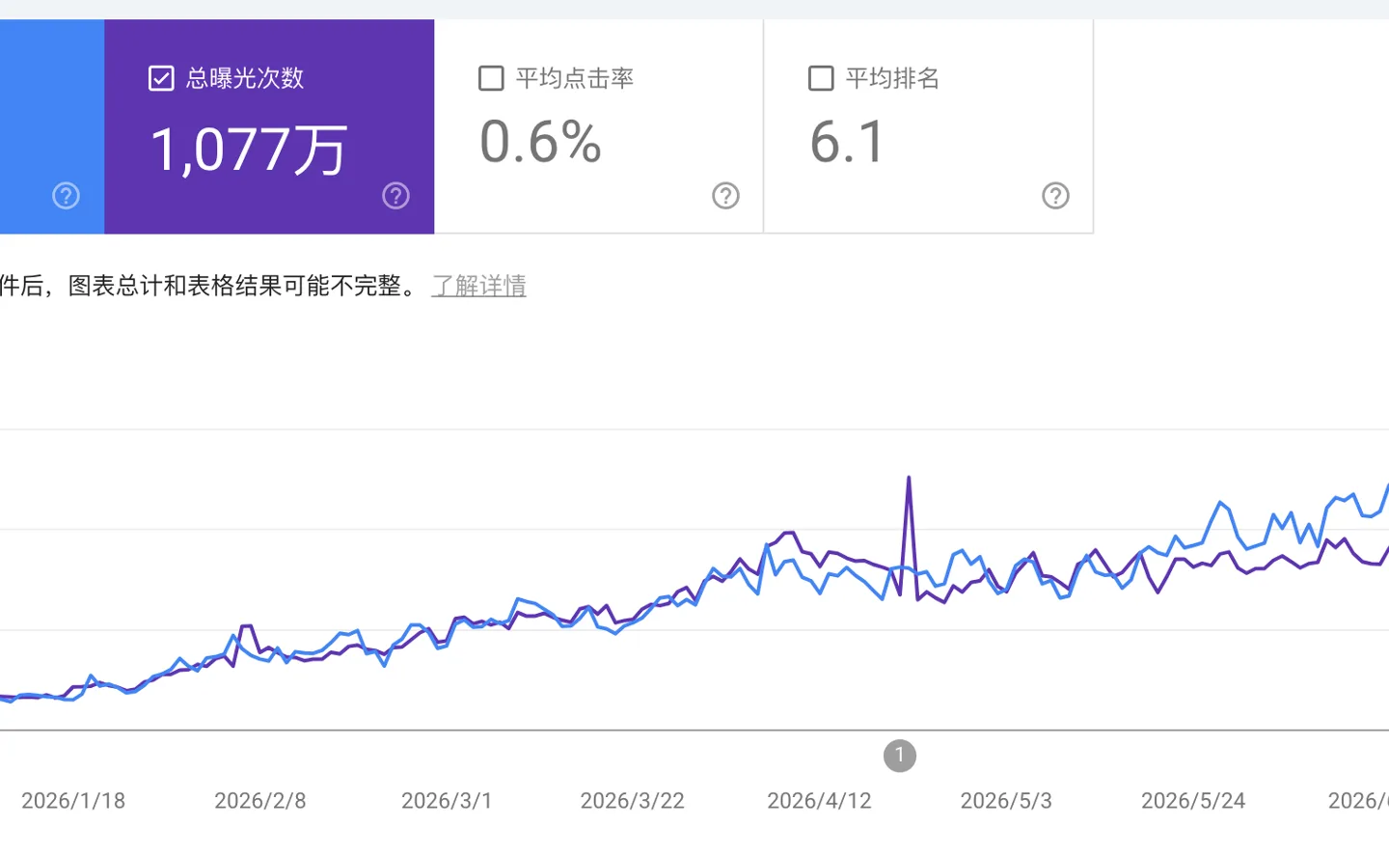Open help icon on 平均排名 card
This screenshot has height=855, width=1389.
pos(1055,196)
